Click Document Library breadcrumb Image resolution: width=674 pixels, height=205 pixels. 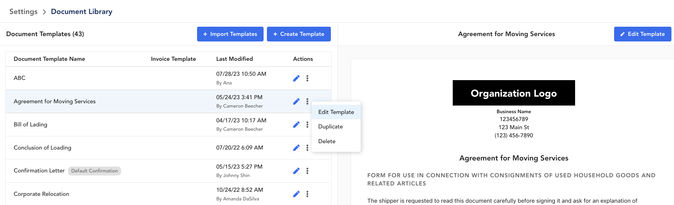81,12
